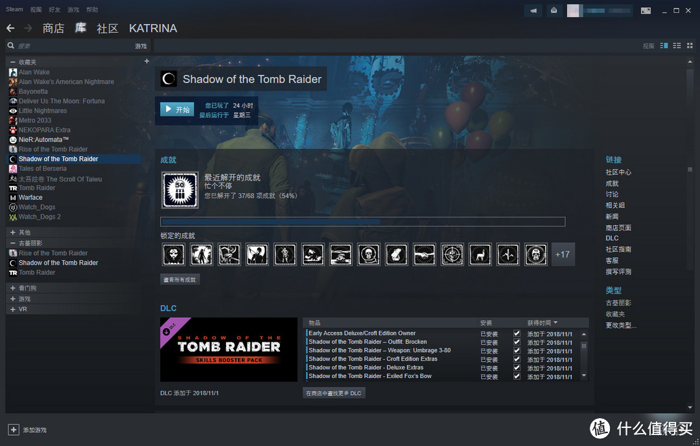Image resolution: width=700 pixels, height=446 pixels.
Task: Click the Shadow of the Tomb Raider game logo icon
Action: [x=169, y=79]
